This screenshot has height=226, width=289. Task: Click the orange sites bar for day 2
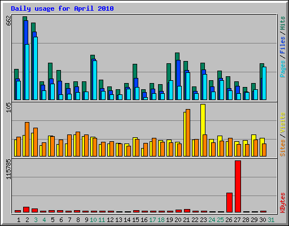pos(27,140)
